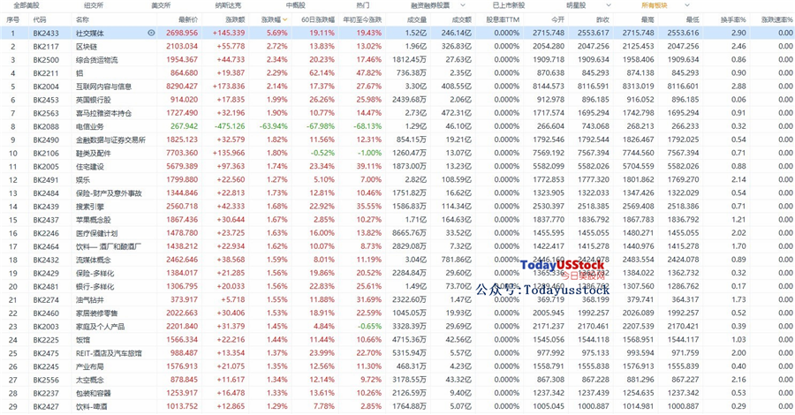Click the 股息率TTM column header
This screenshot has width=795, height=415.
point(503,19)
